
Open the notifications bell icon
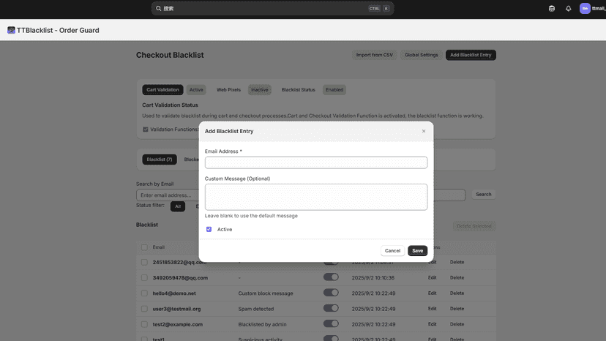point(568,9)
